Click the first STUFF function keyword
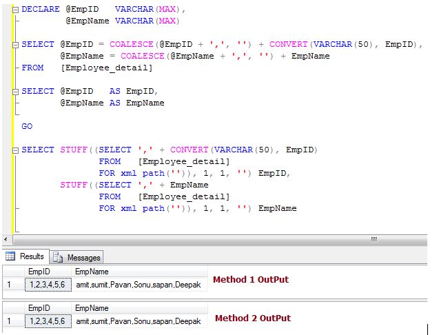This screenshot has width=439, height=335. pos(74,150)
